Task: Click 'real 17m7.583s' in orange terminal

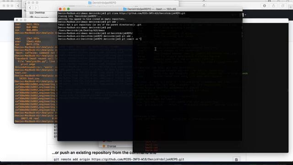Action: tap(27, 38)
